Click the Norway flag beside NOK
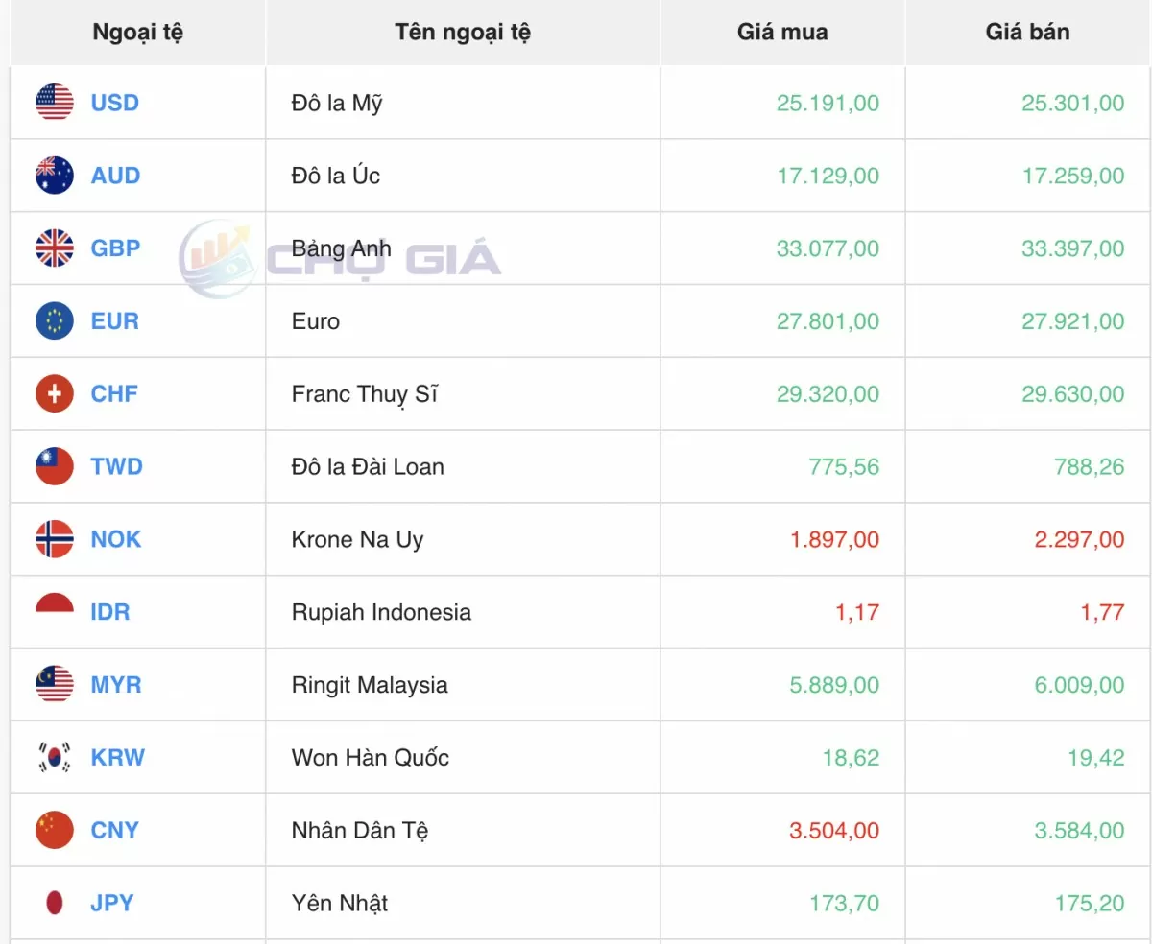 [x=55, y=539]
